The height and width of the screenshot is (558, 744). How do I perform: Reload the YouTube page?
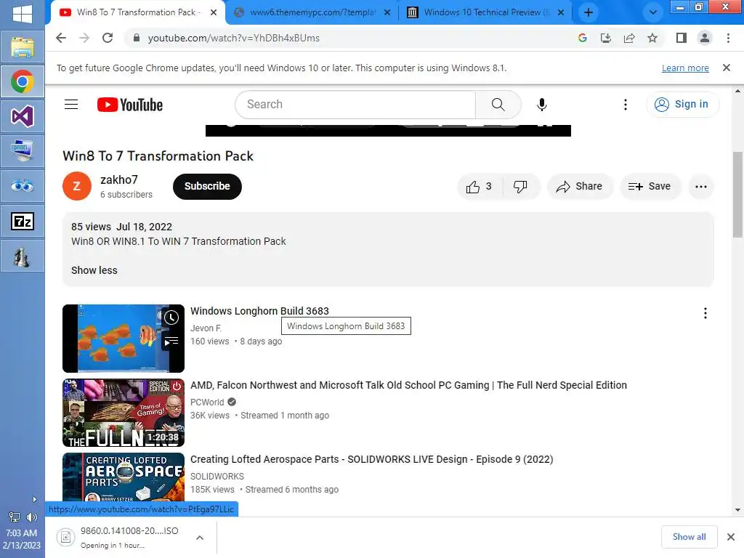point(108,38)
